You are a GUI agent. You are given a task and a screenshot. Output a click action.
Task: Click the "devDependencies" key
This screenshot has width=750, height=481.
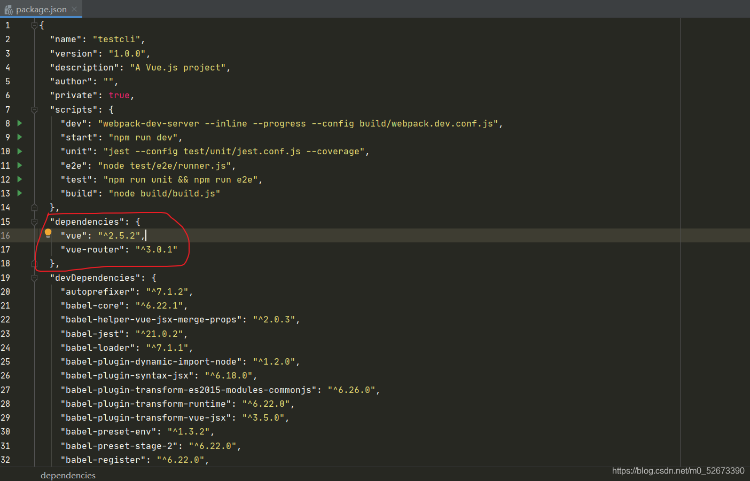[x=95, y=278]
